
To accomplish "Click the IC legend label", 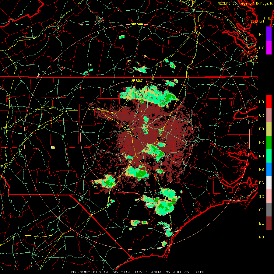I will tap(261, 197).
